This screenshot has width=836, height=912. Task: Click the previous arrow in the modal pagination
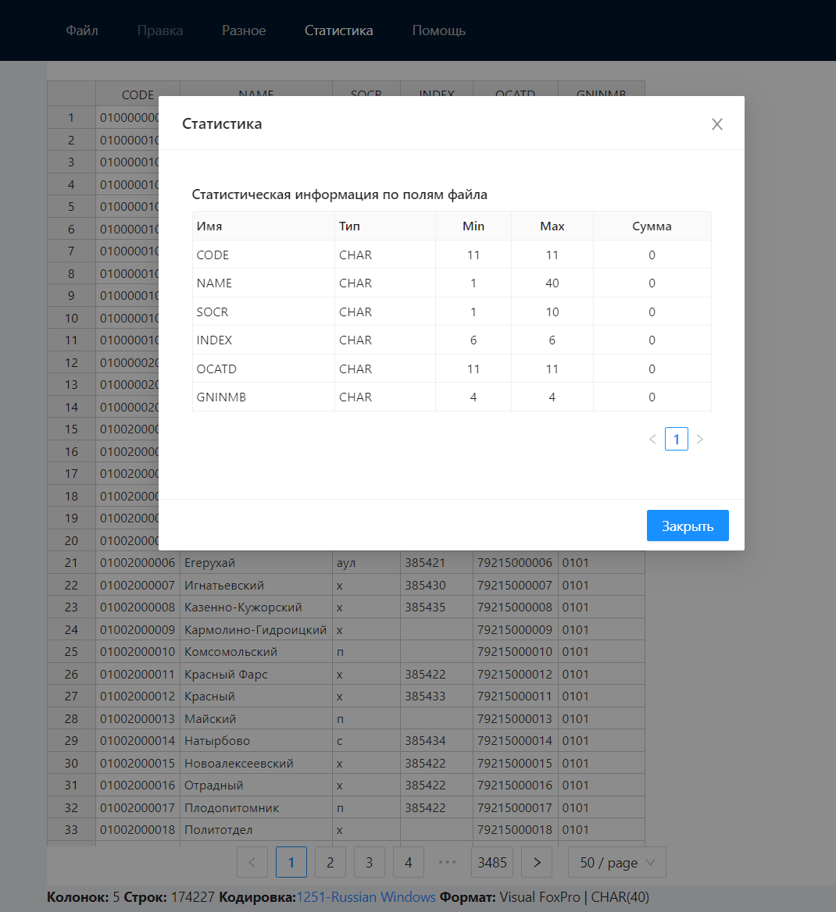[652, 439]
